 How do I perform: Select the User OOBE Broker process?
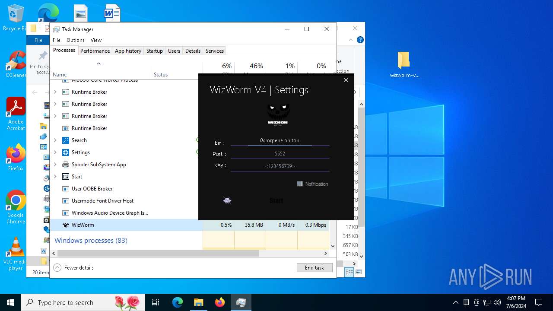pyautogui.click(x=92, y=189)
